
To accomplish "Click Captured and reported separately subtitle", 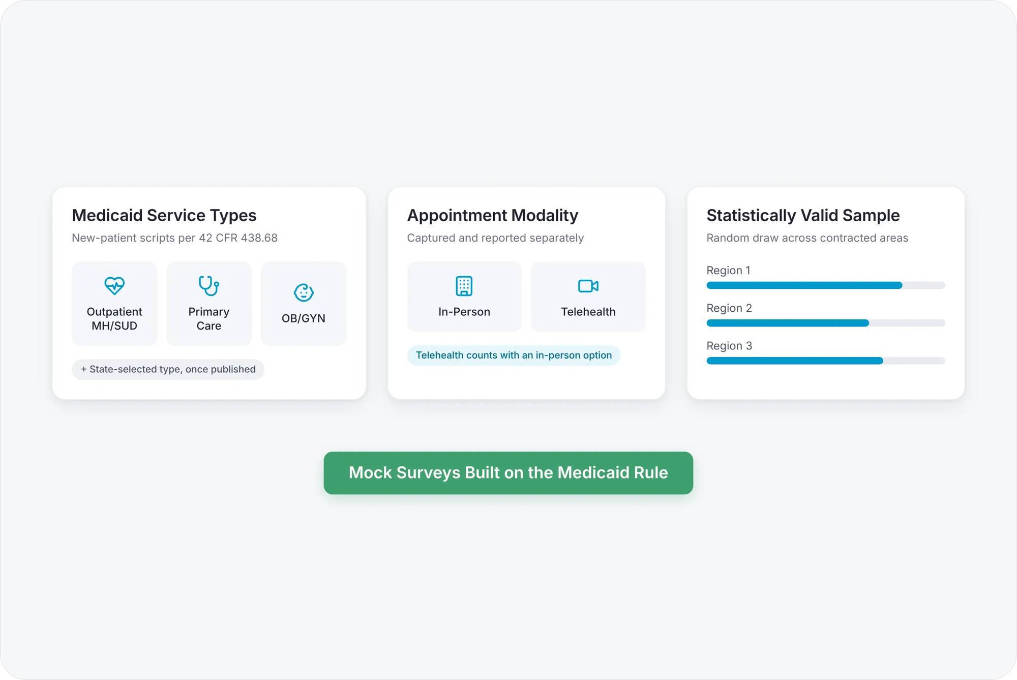I will (x=495, y=238).
